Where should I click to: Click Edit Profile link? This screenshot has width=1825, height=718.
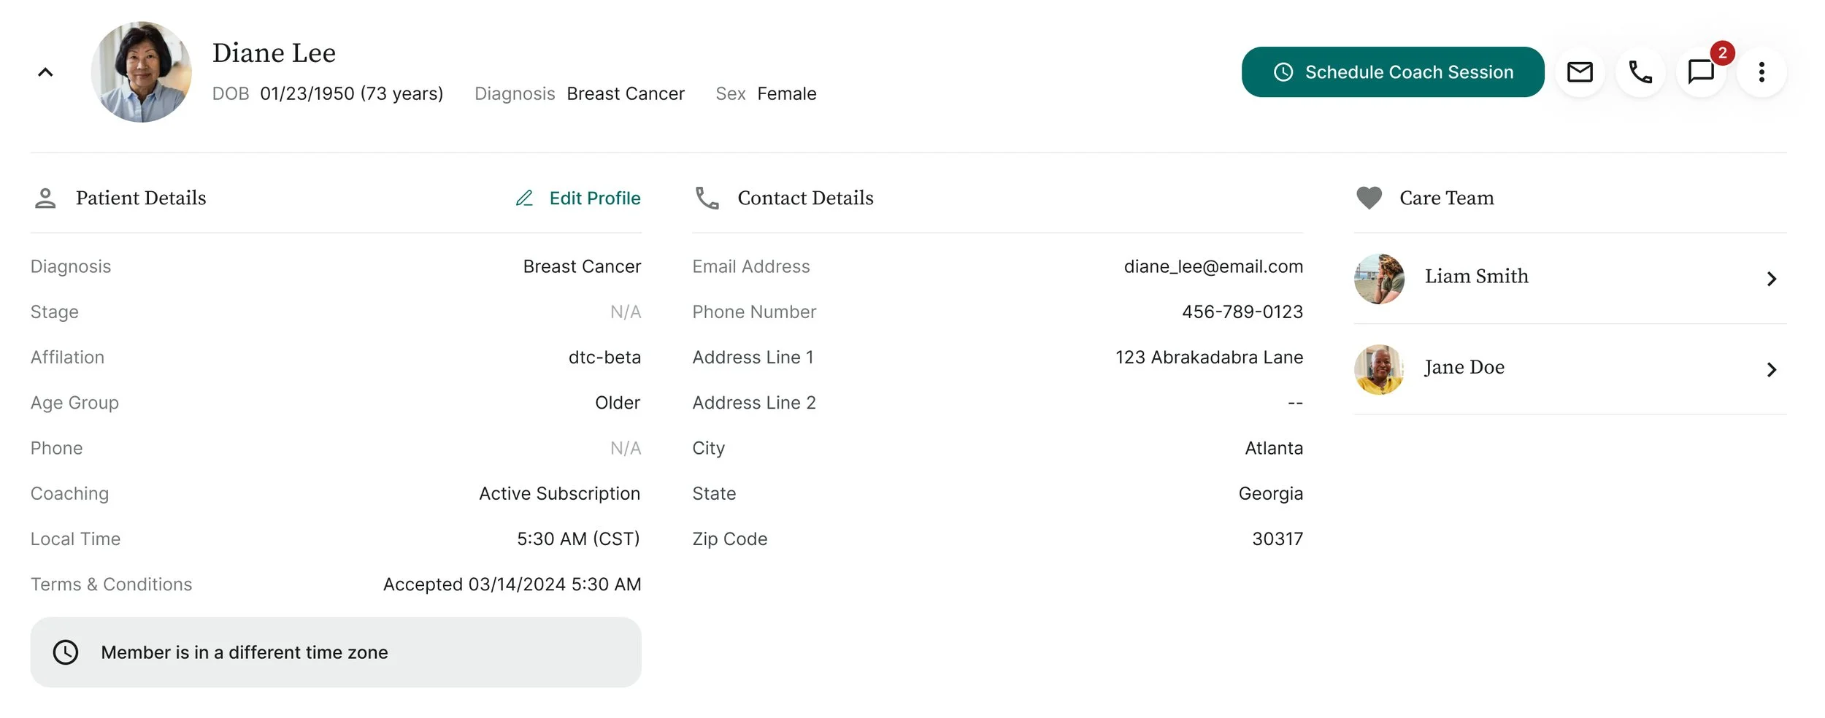tap(594, 198)
